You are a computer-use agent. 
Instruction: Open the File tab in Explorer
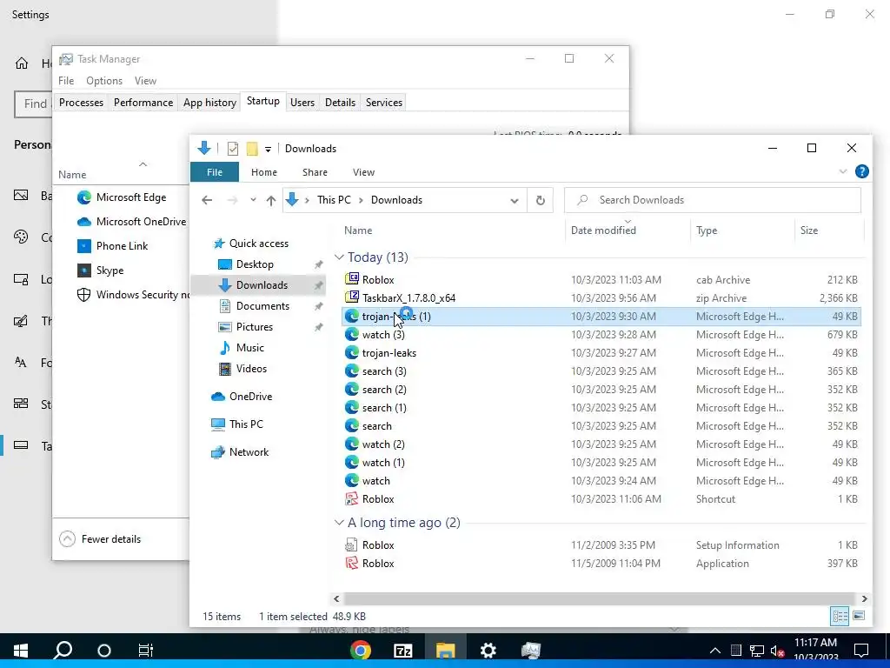215,172
